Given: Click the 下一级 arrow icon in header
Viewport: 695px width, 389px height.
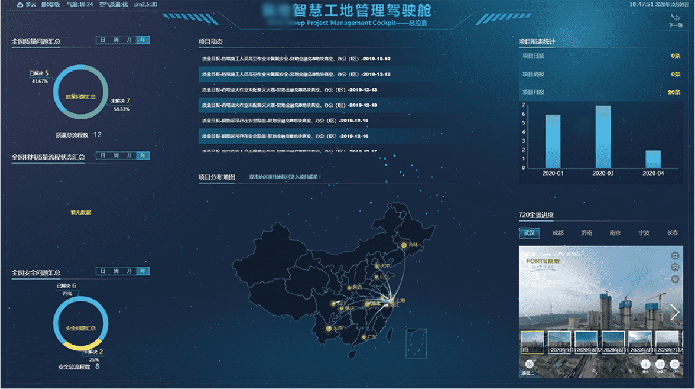Looking at the screenshot, I should click(x=676, y=18).
